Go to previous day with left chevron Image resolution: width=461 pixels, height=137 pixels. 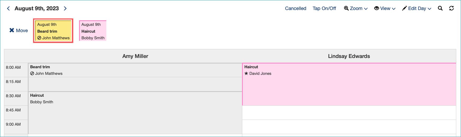click(8, 8)
